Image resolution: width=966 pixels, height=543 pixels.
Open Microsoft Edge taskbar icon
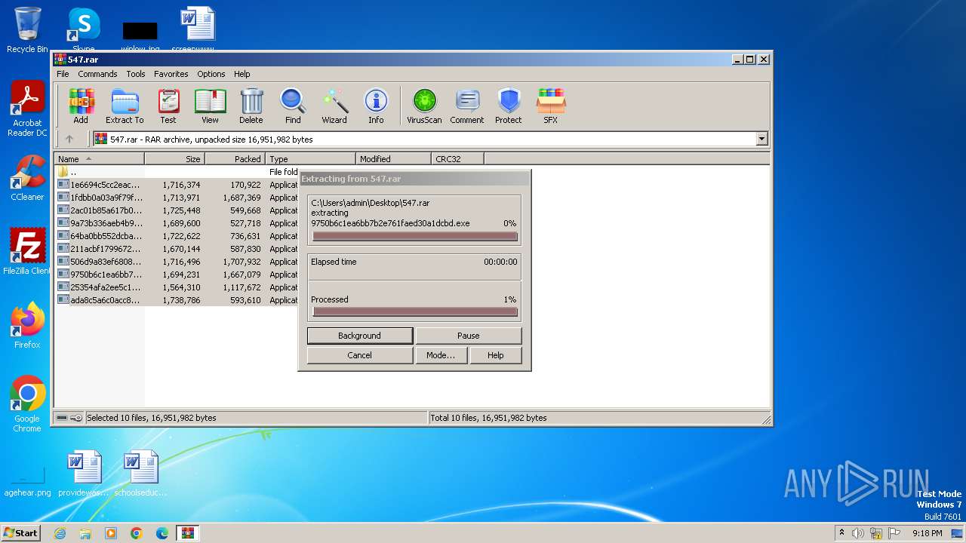click(x=162, y=533)
